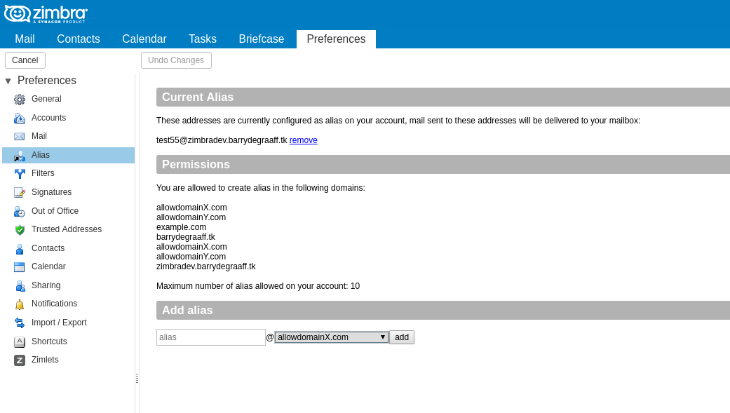The width and height of the screenshot is (730, 413).
Task: Switch to the Contacts tab
Action: point(79,39)
